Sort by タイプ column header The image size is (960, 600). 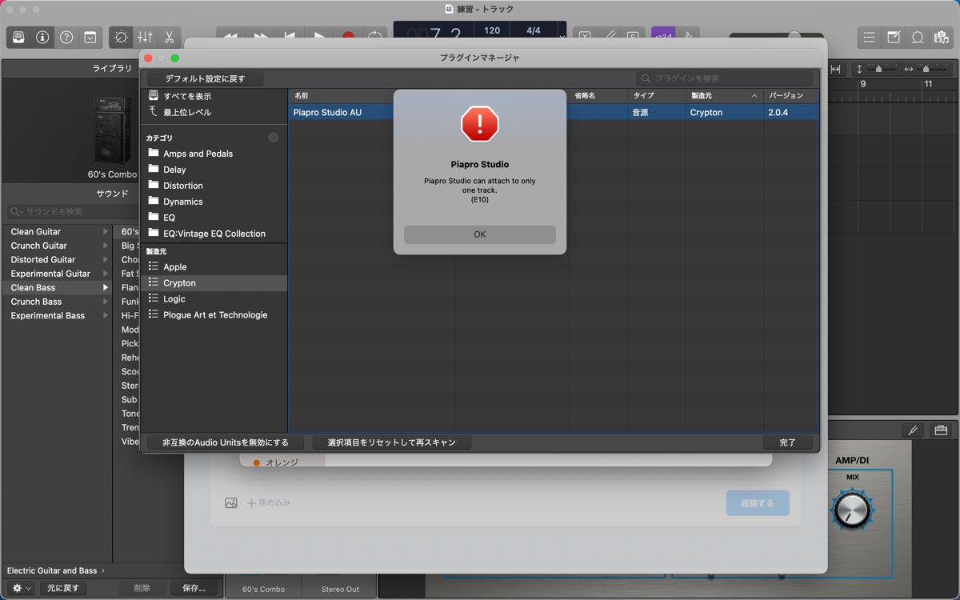coord(657,96)
